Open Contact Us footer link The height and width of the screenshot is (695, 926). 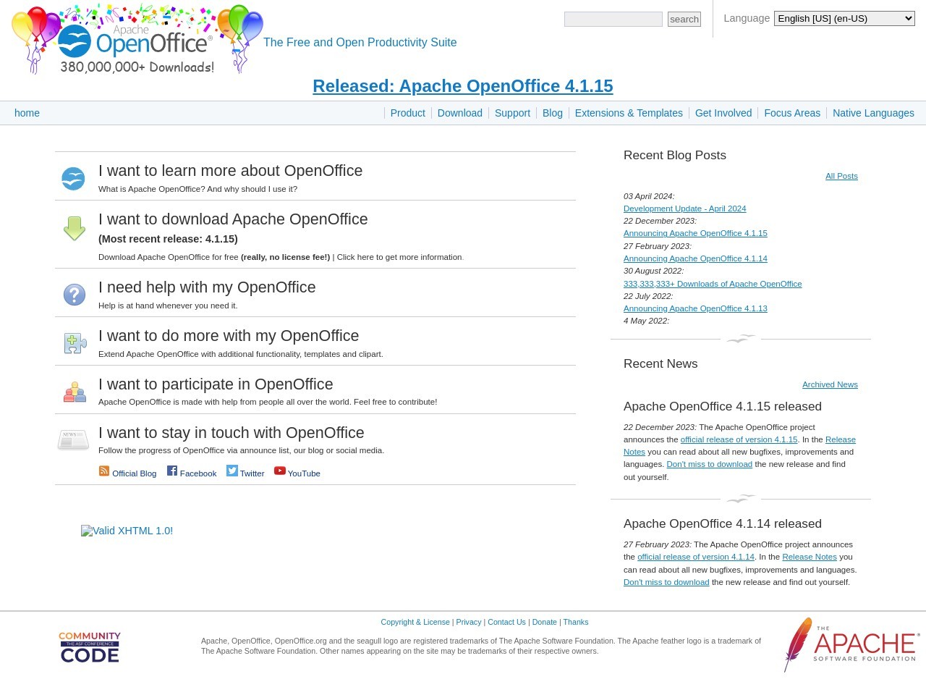pos(506,622)
